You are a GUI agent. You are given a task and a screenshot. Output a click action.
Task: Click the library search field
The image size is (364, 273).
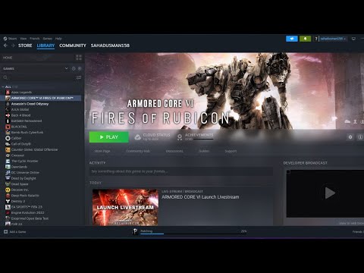(42, 77)
